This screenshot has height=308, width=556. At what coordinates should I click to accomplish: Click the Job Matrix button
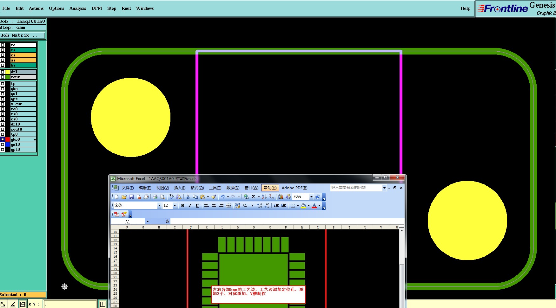[23, 35]
